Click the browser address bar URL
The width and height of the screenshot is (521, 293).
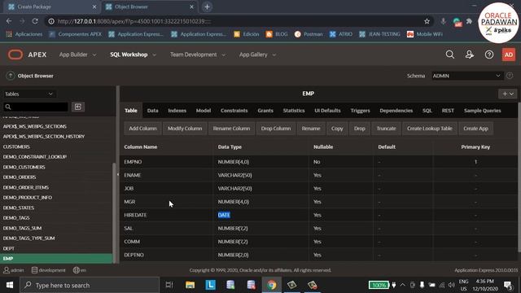[134, 21]
